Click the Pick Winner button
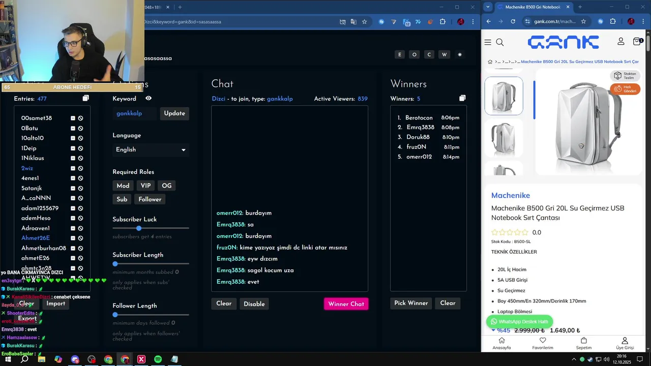 [411, 303]
